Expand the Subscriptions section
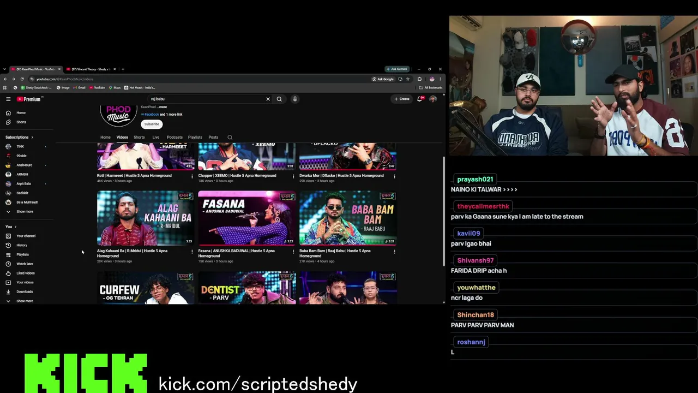This screenshot has height=393, width=698. click(x=19, y=137)
